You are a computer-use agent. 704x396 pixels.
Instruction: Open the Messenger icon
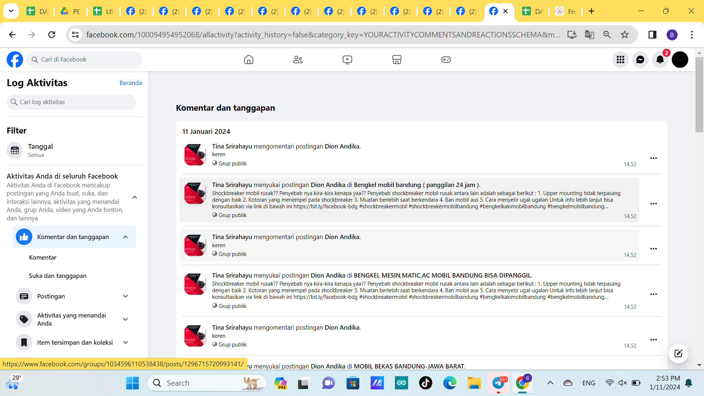pos(640,59)
